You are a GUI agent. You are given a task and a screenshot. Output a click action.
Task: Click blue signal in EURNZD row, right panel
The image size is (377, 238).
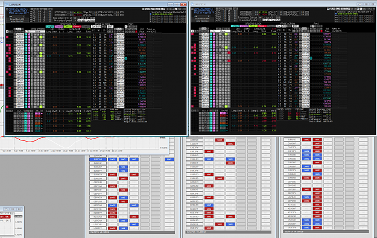(x=317, y=174)
